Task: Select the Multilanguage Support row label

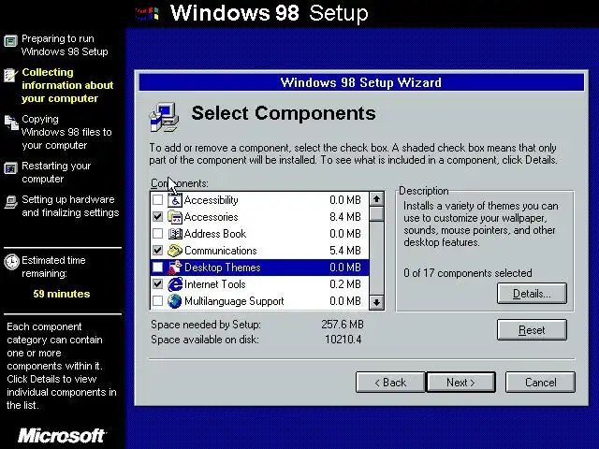Action: [x=234, y=301]
